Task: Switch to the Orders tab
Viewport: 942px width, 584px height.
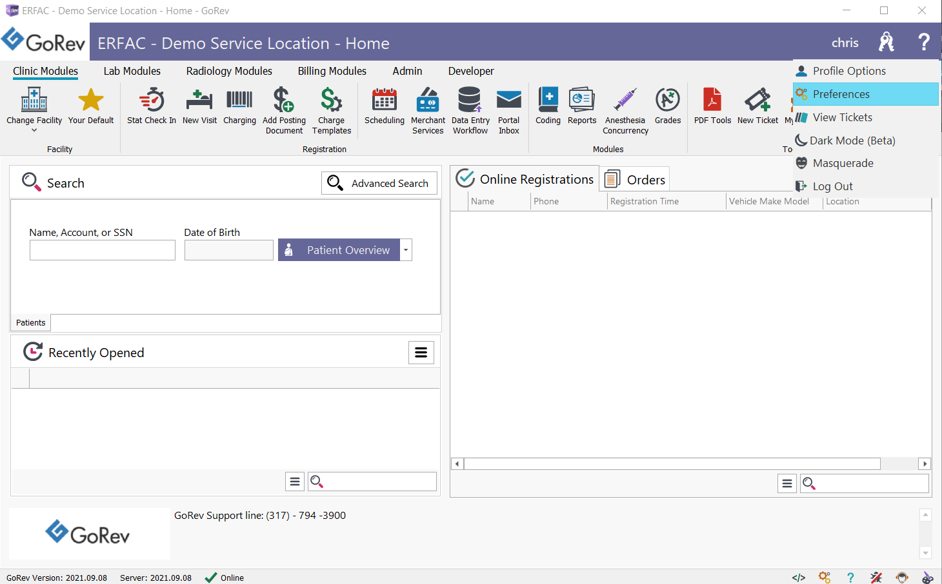Action: [635, 179]
